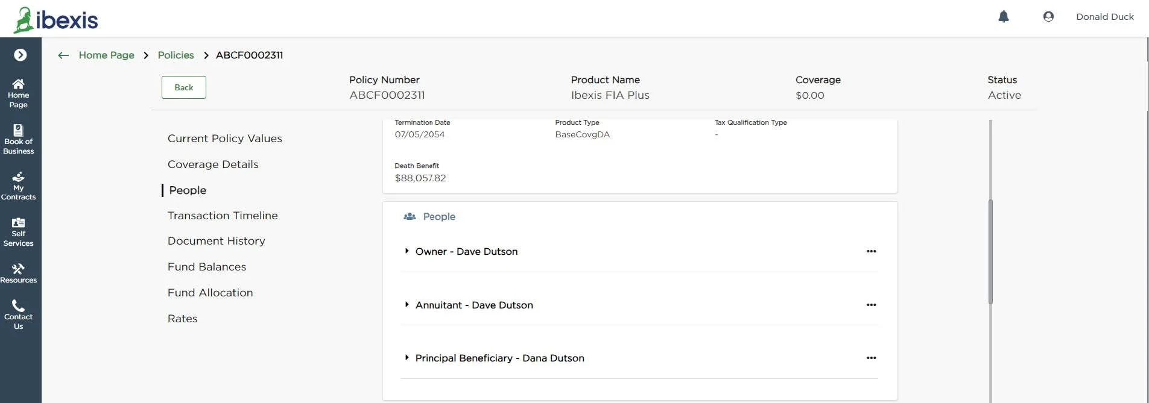This screenshot has width=1149, height=403.
Task: Open My Contracts in sidebar
Action: point(19,186)
